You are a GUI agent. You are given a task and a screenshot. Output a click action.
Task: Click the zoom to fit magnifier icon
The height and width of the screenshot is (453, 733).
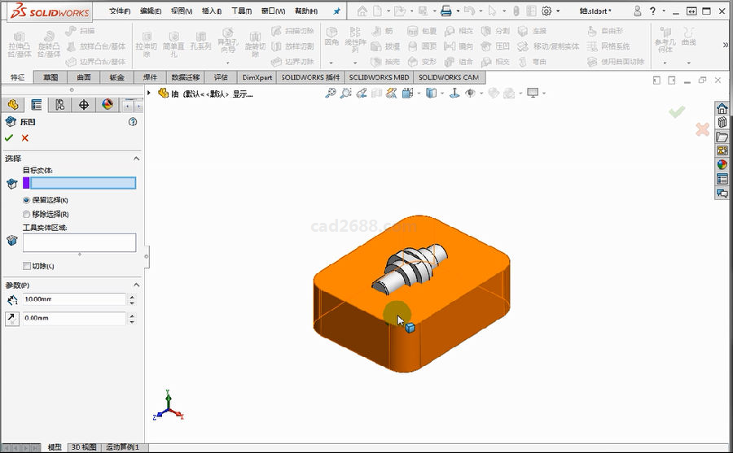click(331, 94)
